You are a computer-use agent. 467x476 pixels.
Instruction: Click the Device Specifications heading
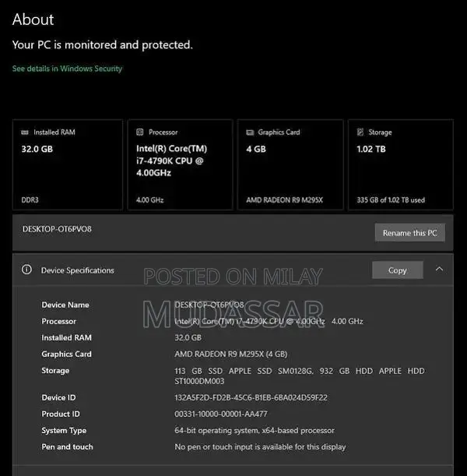pos(78,270)
